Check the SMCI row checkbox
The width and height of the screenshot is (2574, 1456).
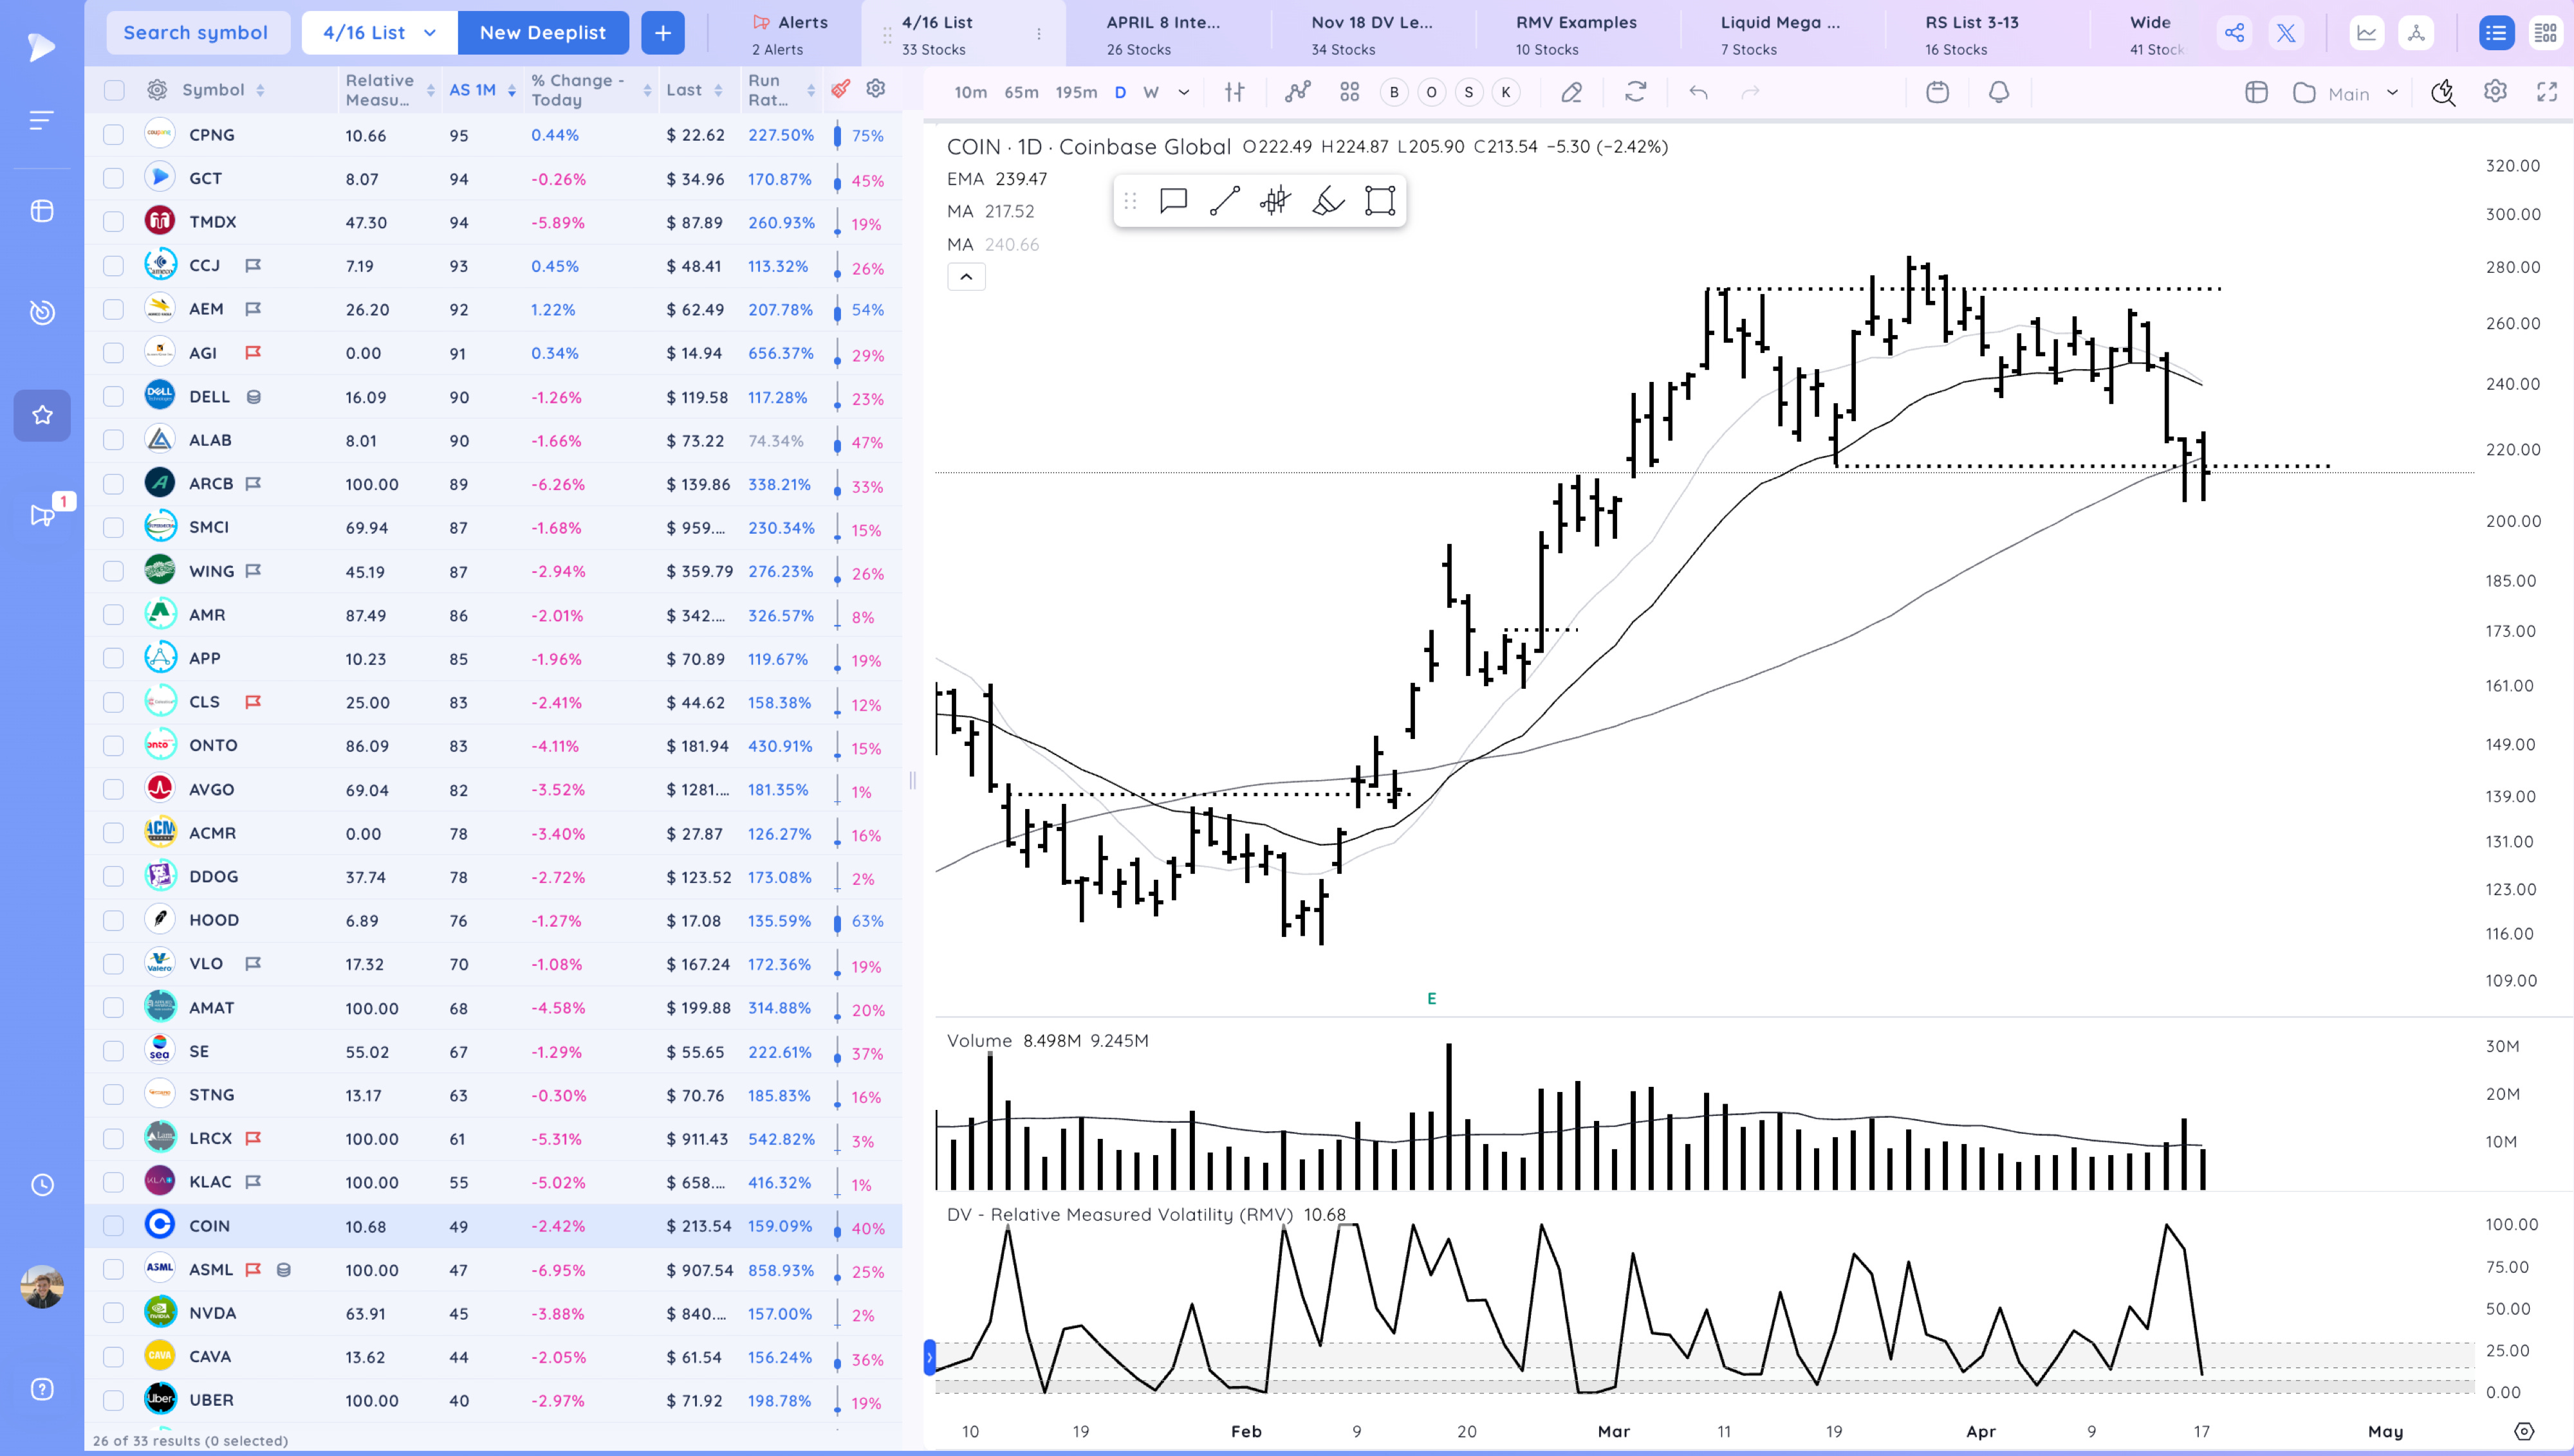click(113, 527)
